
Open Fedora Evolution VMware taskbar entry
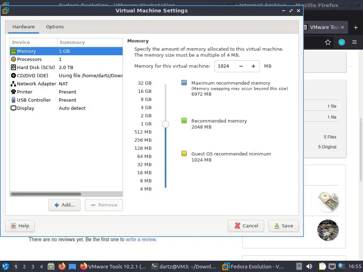[253, 266]
